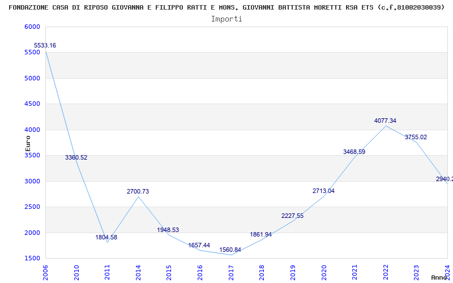
Task: Click the Importi chart subtitle
Action: [x=226, y=19]
